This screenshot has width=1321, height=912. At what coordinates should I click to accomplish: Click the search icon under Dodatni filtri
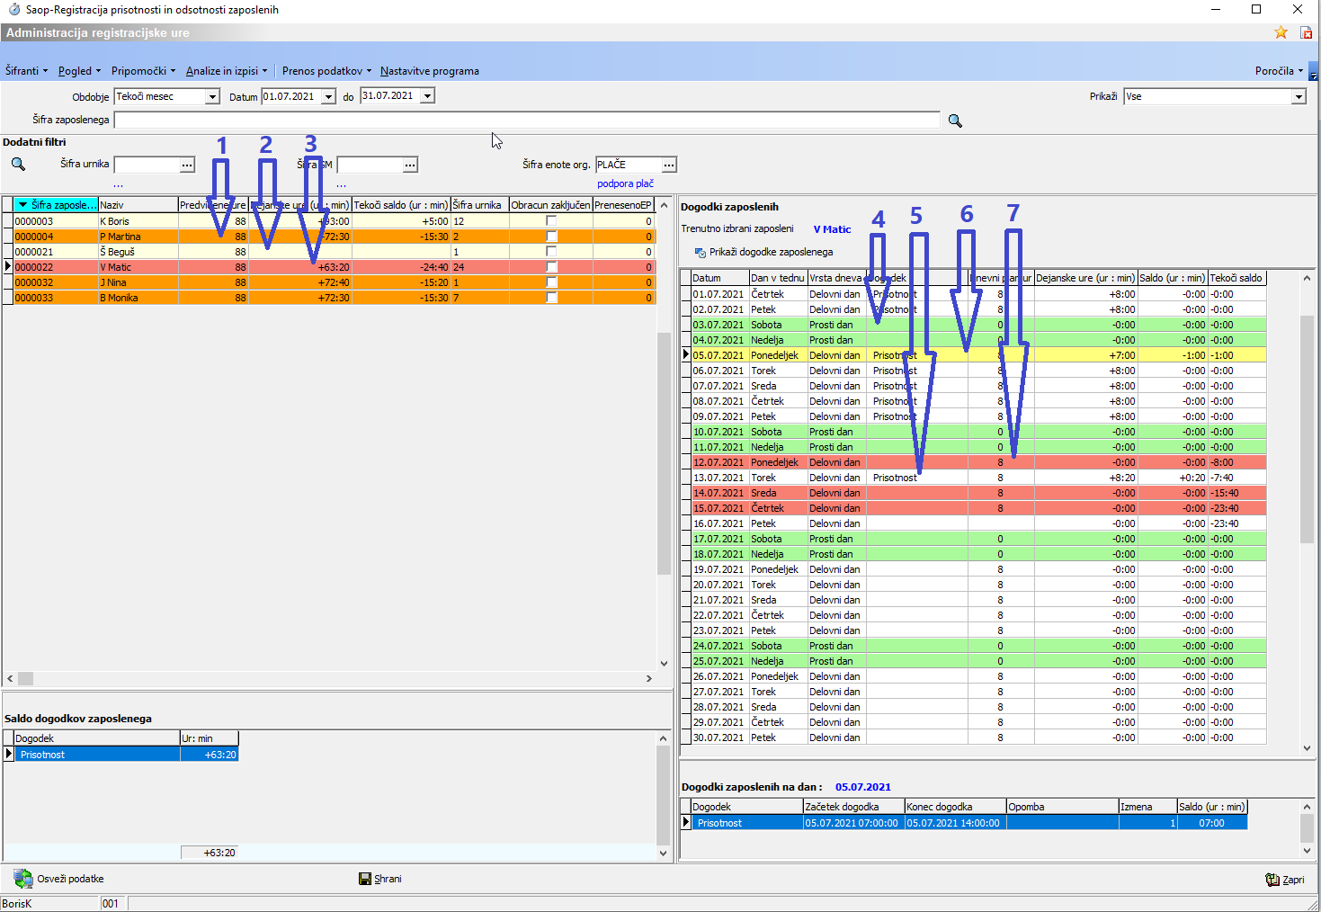pos(18,164)
